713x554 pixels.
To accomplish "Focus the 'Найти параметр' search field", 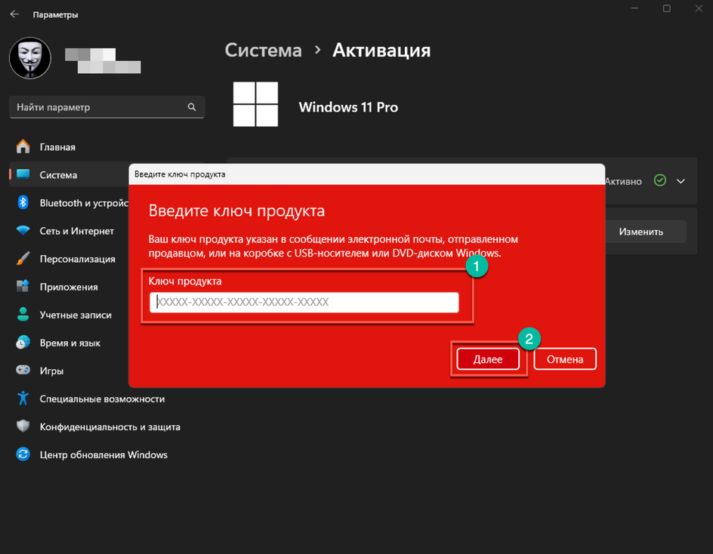I will coord(106,107).
